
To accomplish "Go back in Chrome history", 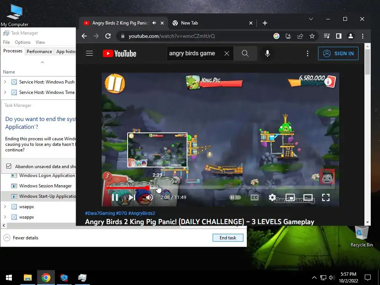I will (x=84, y=36).
